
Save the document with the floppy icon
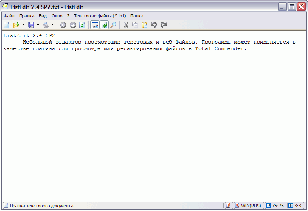(31, 25)
